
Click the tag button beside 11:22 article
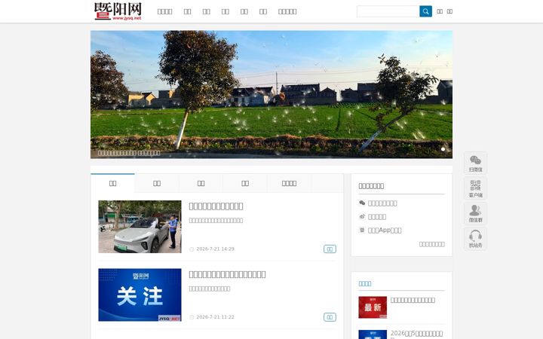(x=330, y=317)
